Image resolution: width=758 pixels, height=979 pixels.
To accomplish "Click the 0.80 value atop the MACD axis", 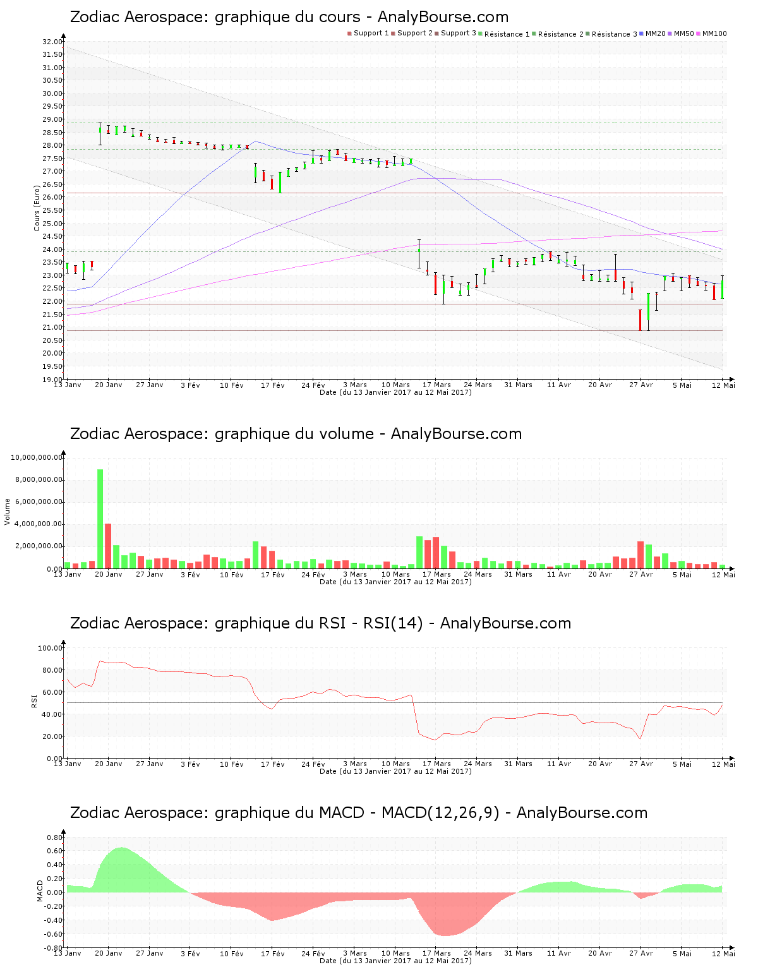I will click(x=55, y=838).
